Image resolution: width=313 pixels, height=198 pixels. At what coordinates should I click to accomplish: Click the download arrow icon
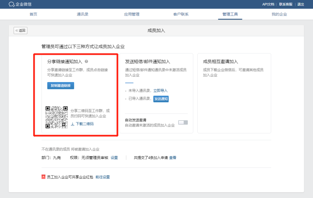(72, 124)
